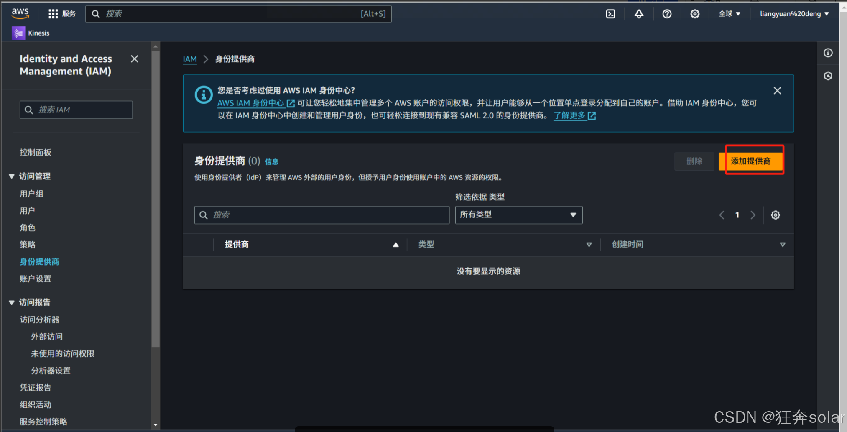Open the liangyuan account dropdown
847x432 pixels.
point(794,14)
